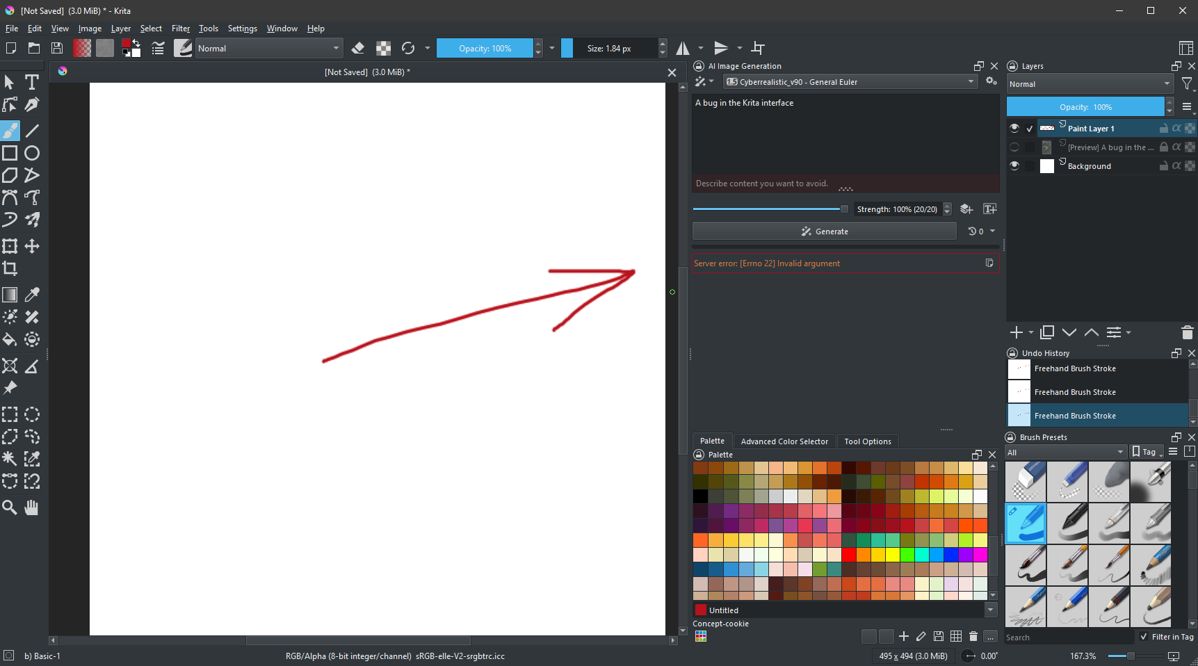This screenshot has height=666, width=1198.
Task: Select the Color Sampler eyedropper tool
Action: tap(32, 295)
